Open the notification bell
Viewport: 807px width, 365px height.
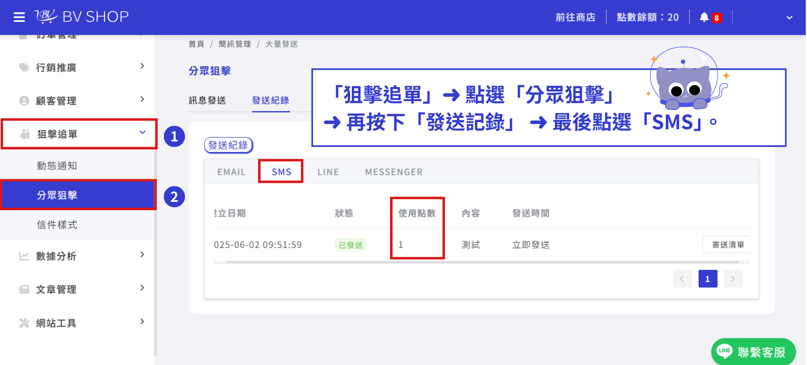(x=704, y=17)
